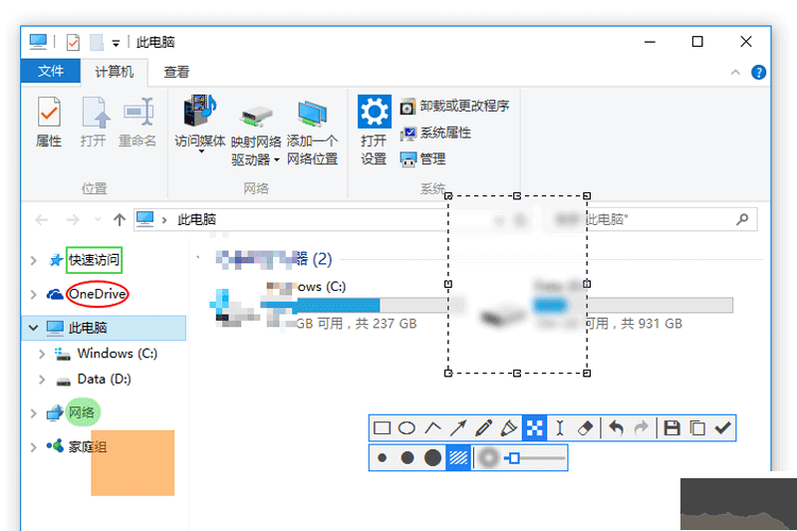
Task: Select the polyline drawing tool
Action: coord(432,428)
